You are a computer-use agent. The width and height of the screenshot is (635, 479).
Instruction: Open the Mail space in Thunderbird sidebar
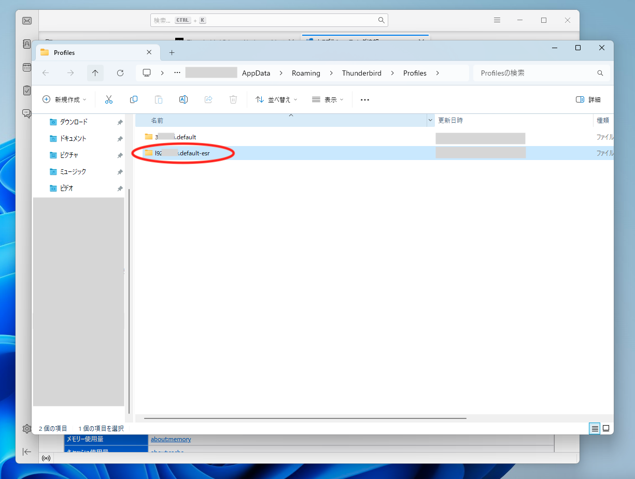click(x=26, y=21)
